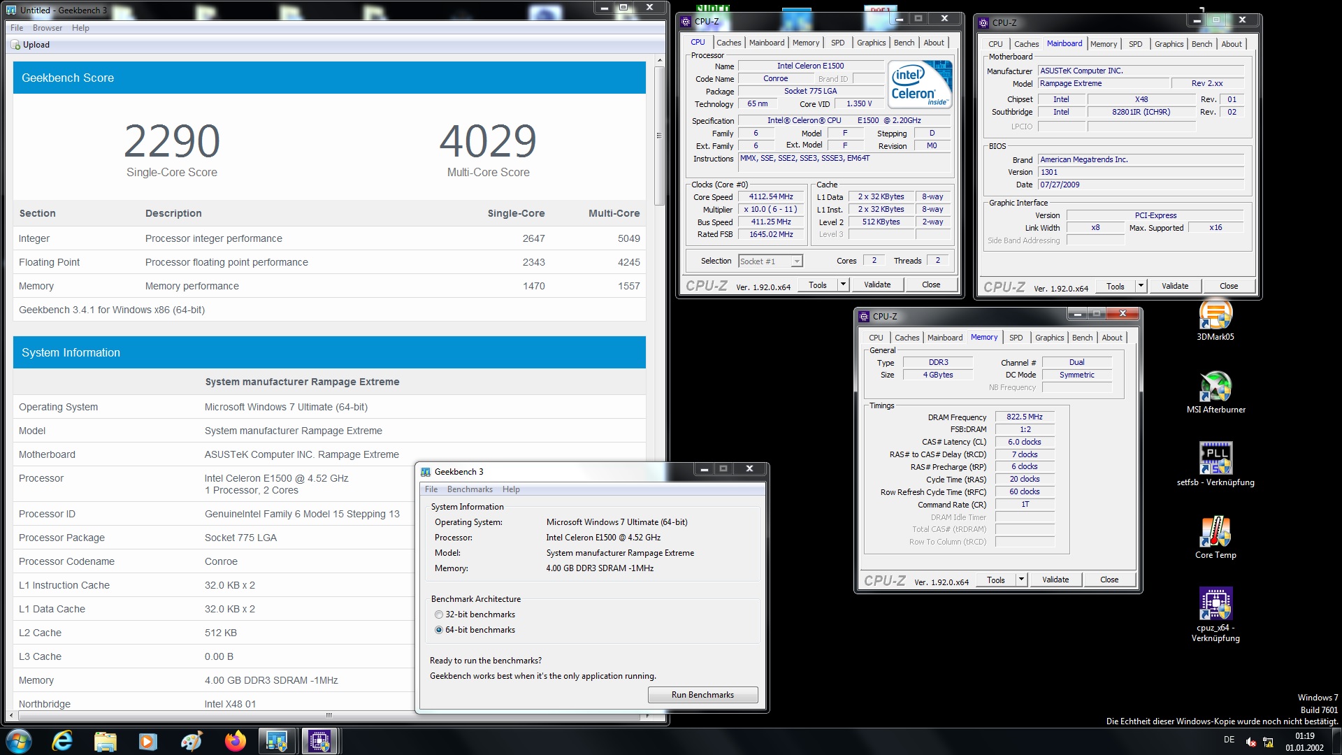The width and height of the screenshot is (1342, 755).
Task: Open Bench tab in CPU-Z CPU window
Action: (x=904, y=43)
